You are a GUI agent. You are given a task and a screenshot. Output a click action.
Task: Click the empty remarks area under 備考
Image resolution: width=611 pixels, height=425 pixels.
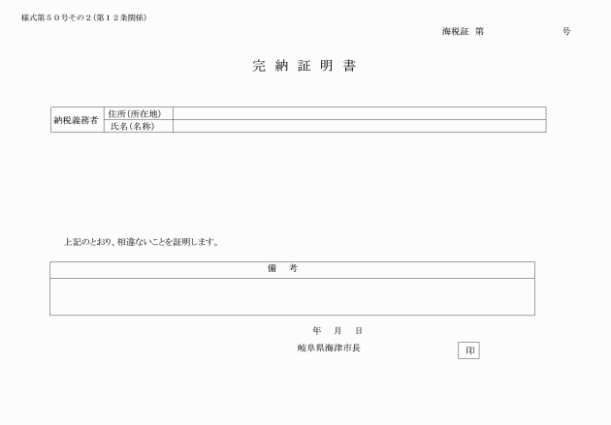(292, 296)
